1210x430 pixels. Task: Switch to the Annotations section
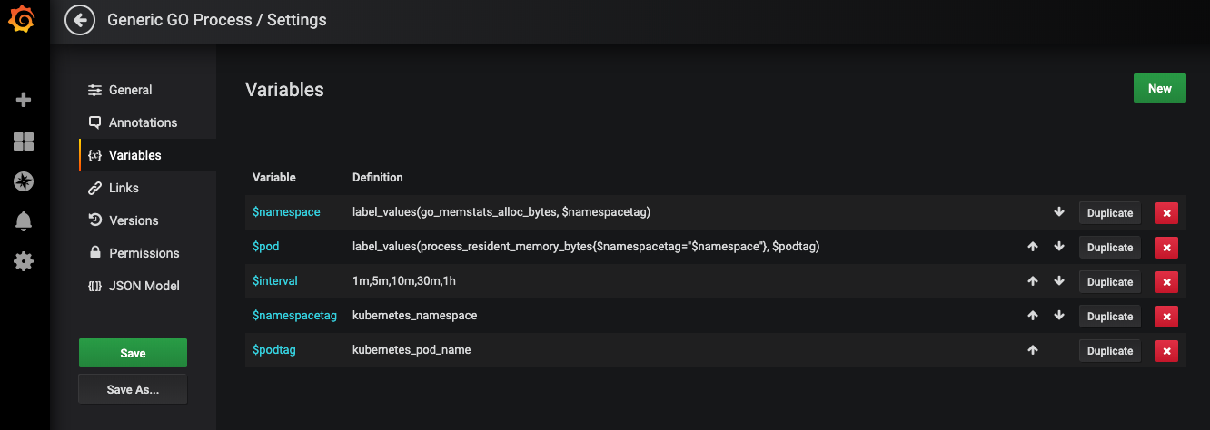[x=143, y=122]
